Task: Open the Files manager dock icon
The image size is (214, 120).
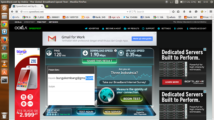Action: (4, 16)
